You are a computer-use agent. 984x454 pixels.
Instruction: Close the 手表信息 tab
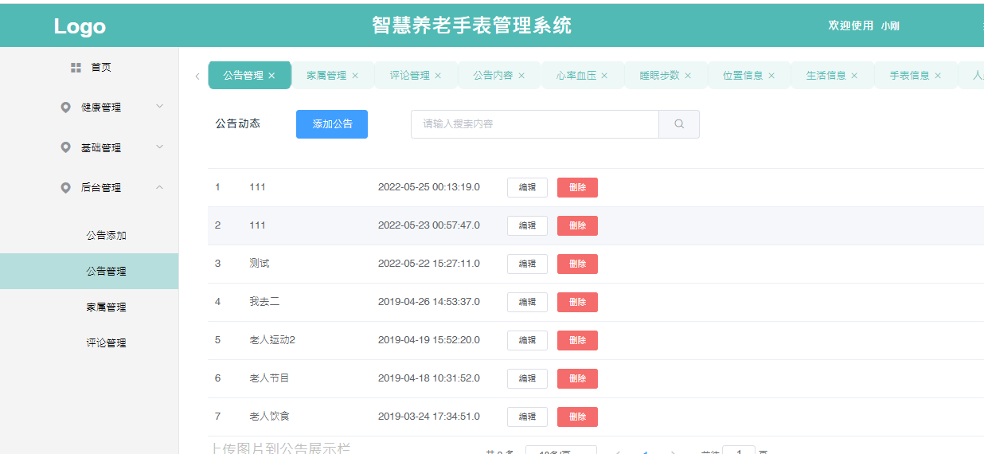pos(938,76)
